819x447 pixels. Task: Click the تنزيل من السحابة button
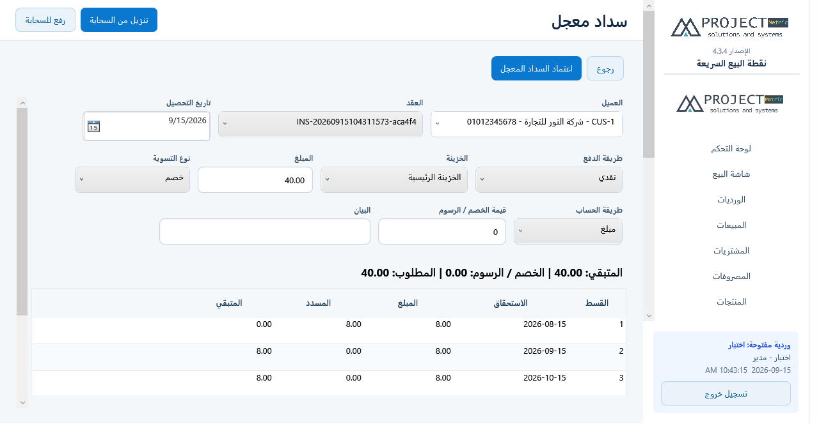[119, 20]
